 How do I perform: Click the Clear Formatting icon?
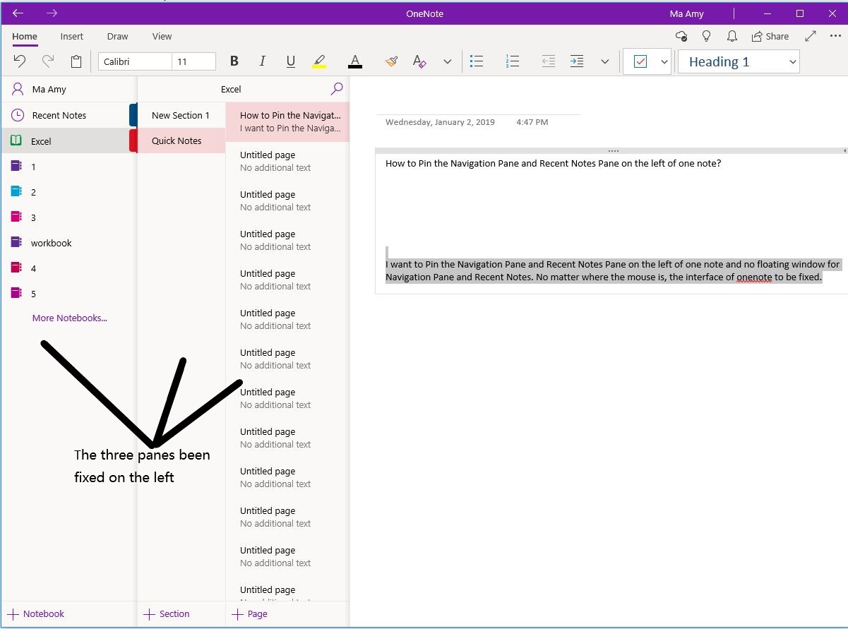coord(419,61)
